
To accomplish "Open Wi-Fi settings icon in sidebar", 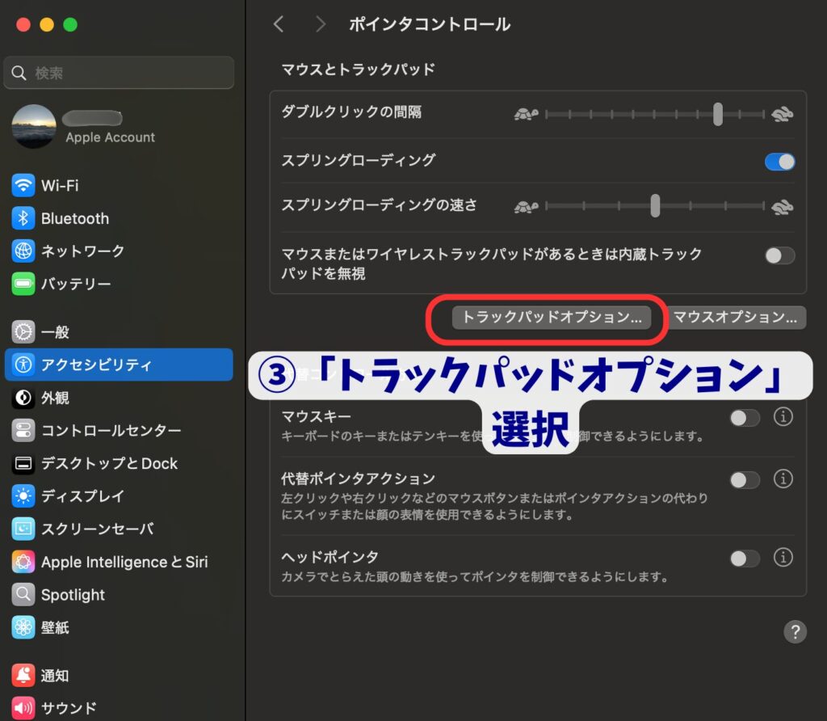I will (x=23, y=185).
